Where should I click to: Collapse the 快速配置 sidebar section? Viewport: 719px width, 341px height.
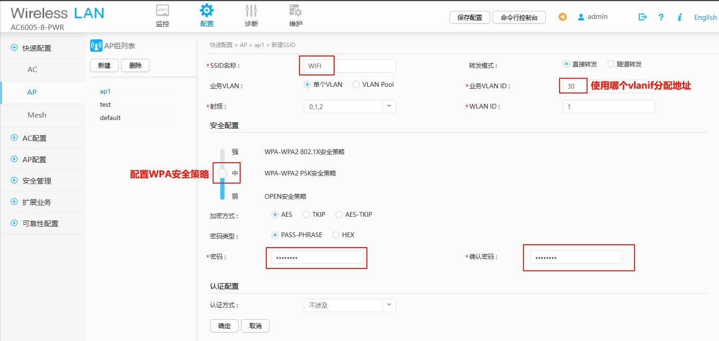(14, 48)
